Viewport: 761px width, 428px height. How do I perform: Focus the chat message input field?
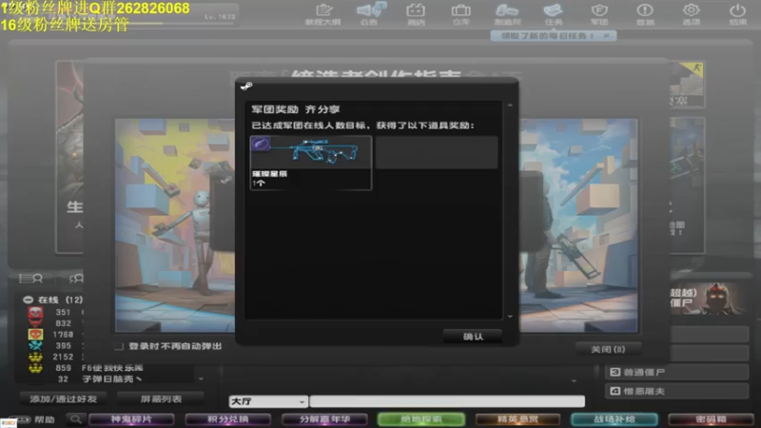[x=447, y=401]
